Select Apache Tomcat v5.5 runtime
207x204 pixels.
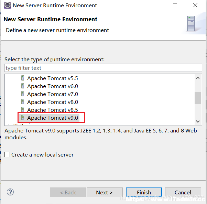(53, 78)
